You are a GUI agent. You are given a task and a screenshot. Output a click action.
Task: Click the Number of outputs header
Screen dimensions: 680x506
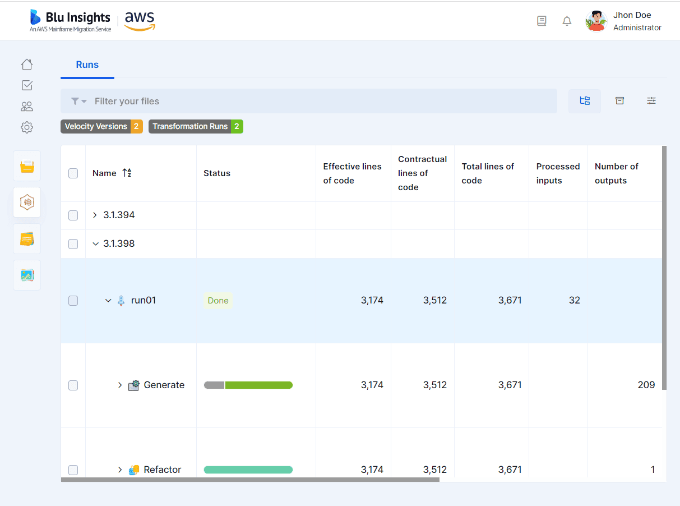(x=617, y=173)
